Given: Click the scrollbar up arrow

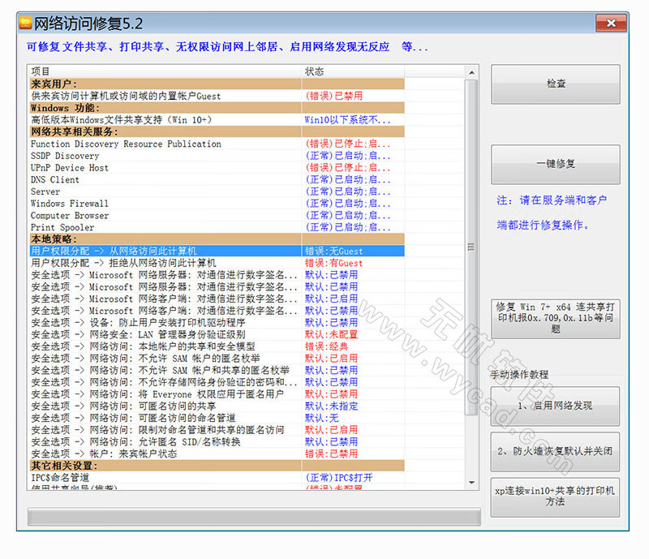Looking at the screenshot, I should (471, 71).
